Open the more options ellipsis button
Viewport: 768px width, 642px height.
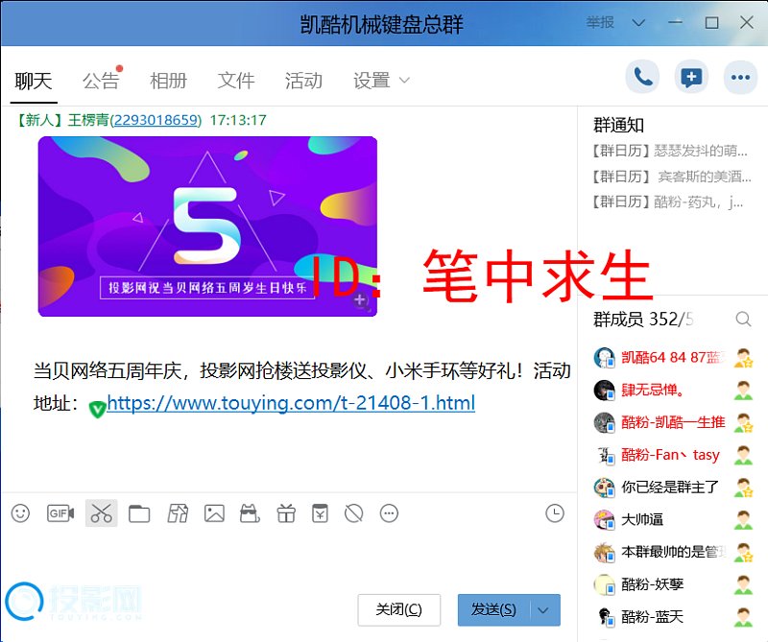pos(739,78)
